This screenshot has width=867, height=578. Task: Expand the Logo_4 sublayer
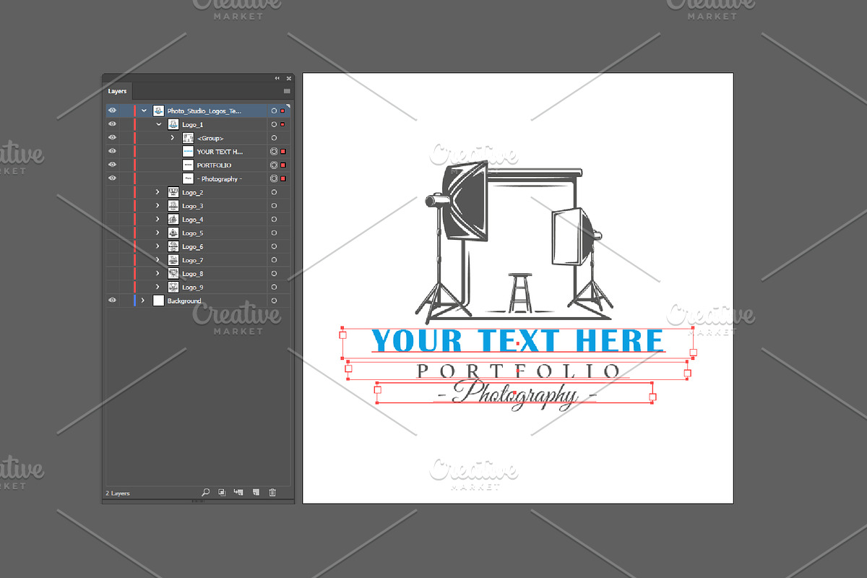pyautogui.click(x=158, y=220)
